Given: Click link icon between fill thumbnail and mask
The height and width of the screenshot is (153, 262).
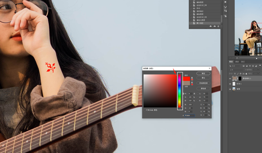Looking at the screenshot, I should [x=237, y=79].
